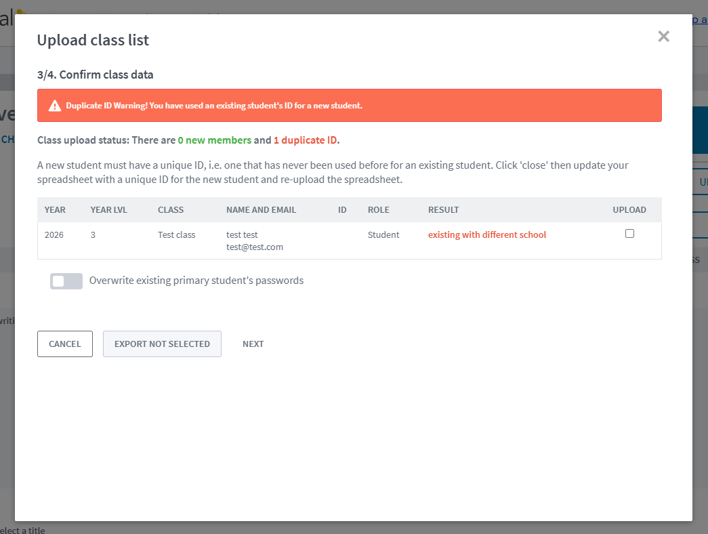Close the Upload class list dialog

tap(663, 37)
